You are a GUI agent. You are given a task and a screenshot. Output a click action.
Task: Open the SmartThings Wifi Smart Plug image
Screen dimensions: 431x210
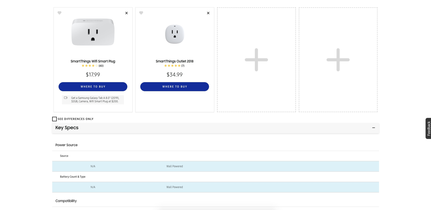93,32
